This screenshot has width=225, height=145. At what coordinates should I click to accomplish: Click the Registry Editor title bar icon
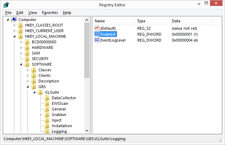tap(6, 5)
